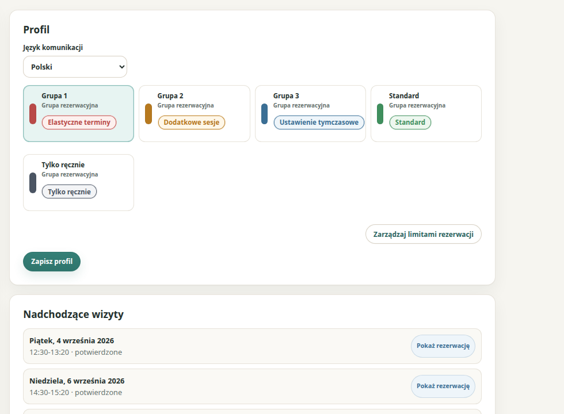Pick the Grupa 3 booking group card
564x414 pixels.
pos(310,114)
